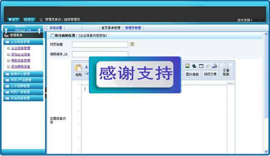Click the 退出 logout button

[29, 19]
